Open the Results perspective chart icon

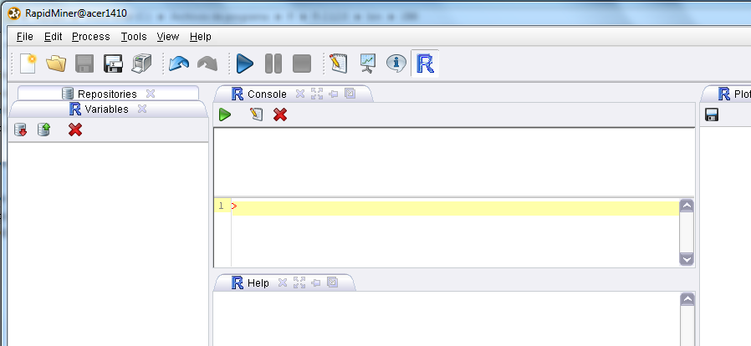367,64
